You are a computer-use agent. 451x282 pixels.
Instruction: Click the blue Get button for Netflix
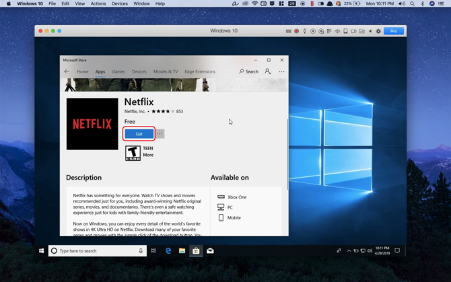coord(139,134)
